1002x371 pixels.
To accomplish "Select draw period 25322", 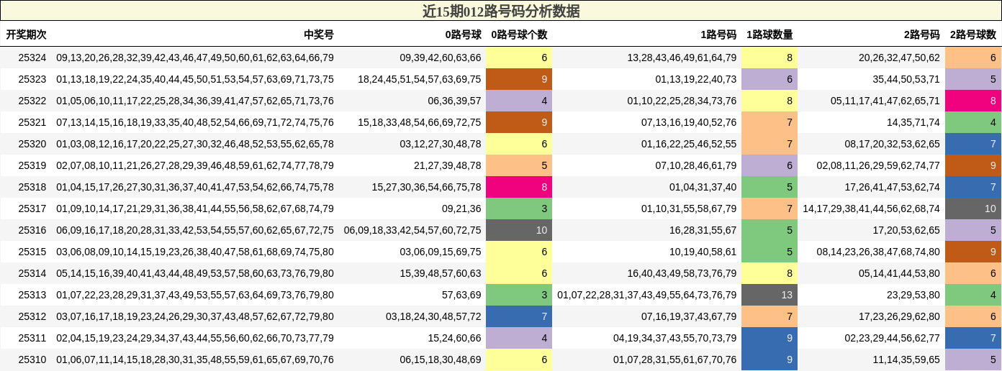I will (32, 101).
